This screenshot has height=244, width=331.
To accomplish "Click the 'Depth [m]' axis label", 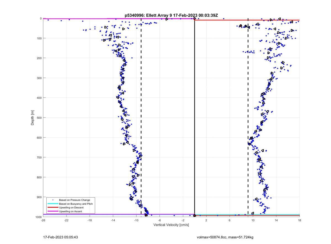I will pos(33,118).
